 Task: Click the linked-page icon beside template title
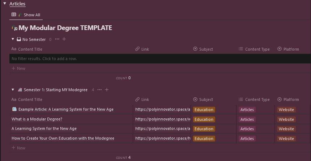[x=15, y=28]
